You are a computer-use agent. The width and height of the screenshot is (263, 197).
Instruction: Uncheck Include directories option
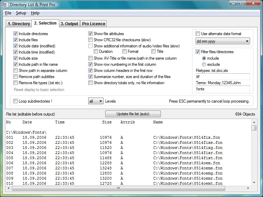click(x=16, y=34)
